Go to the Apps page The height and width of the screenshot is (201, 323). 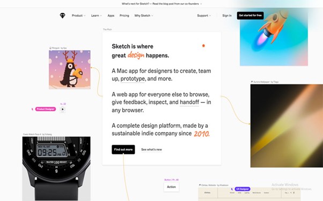[111, 16]
